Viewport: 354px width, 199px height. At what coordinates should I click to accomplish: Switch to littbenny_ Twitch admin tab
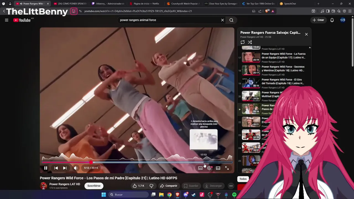108,4
